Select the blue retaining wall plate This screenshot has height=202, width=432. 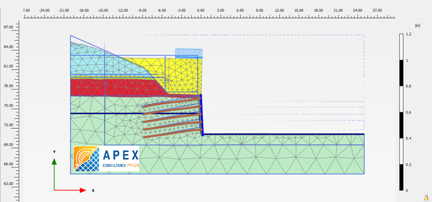(202, 115)
